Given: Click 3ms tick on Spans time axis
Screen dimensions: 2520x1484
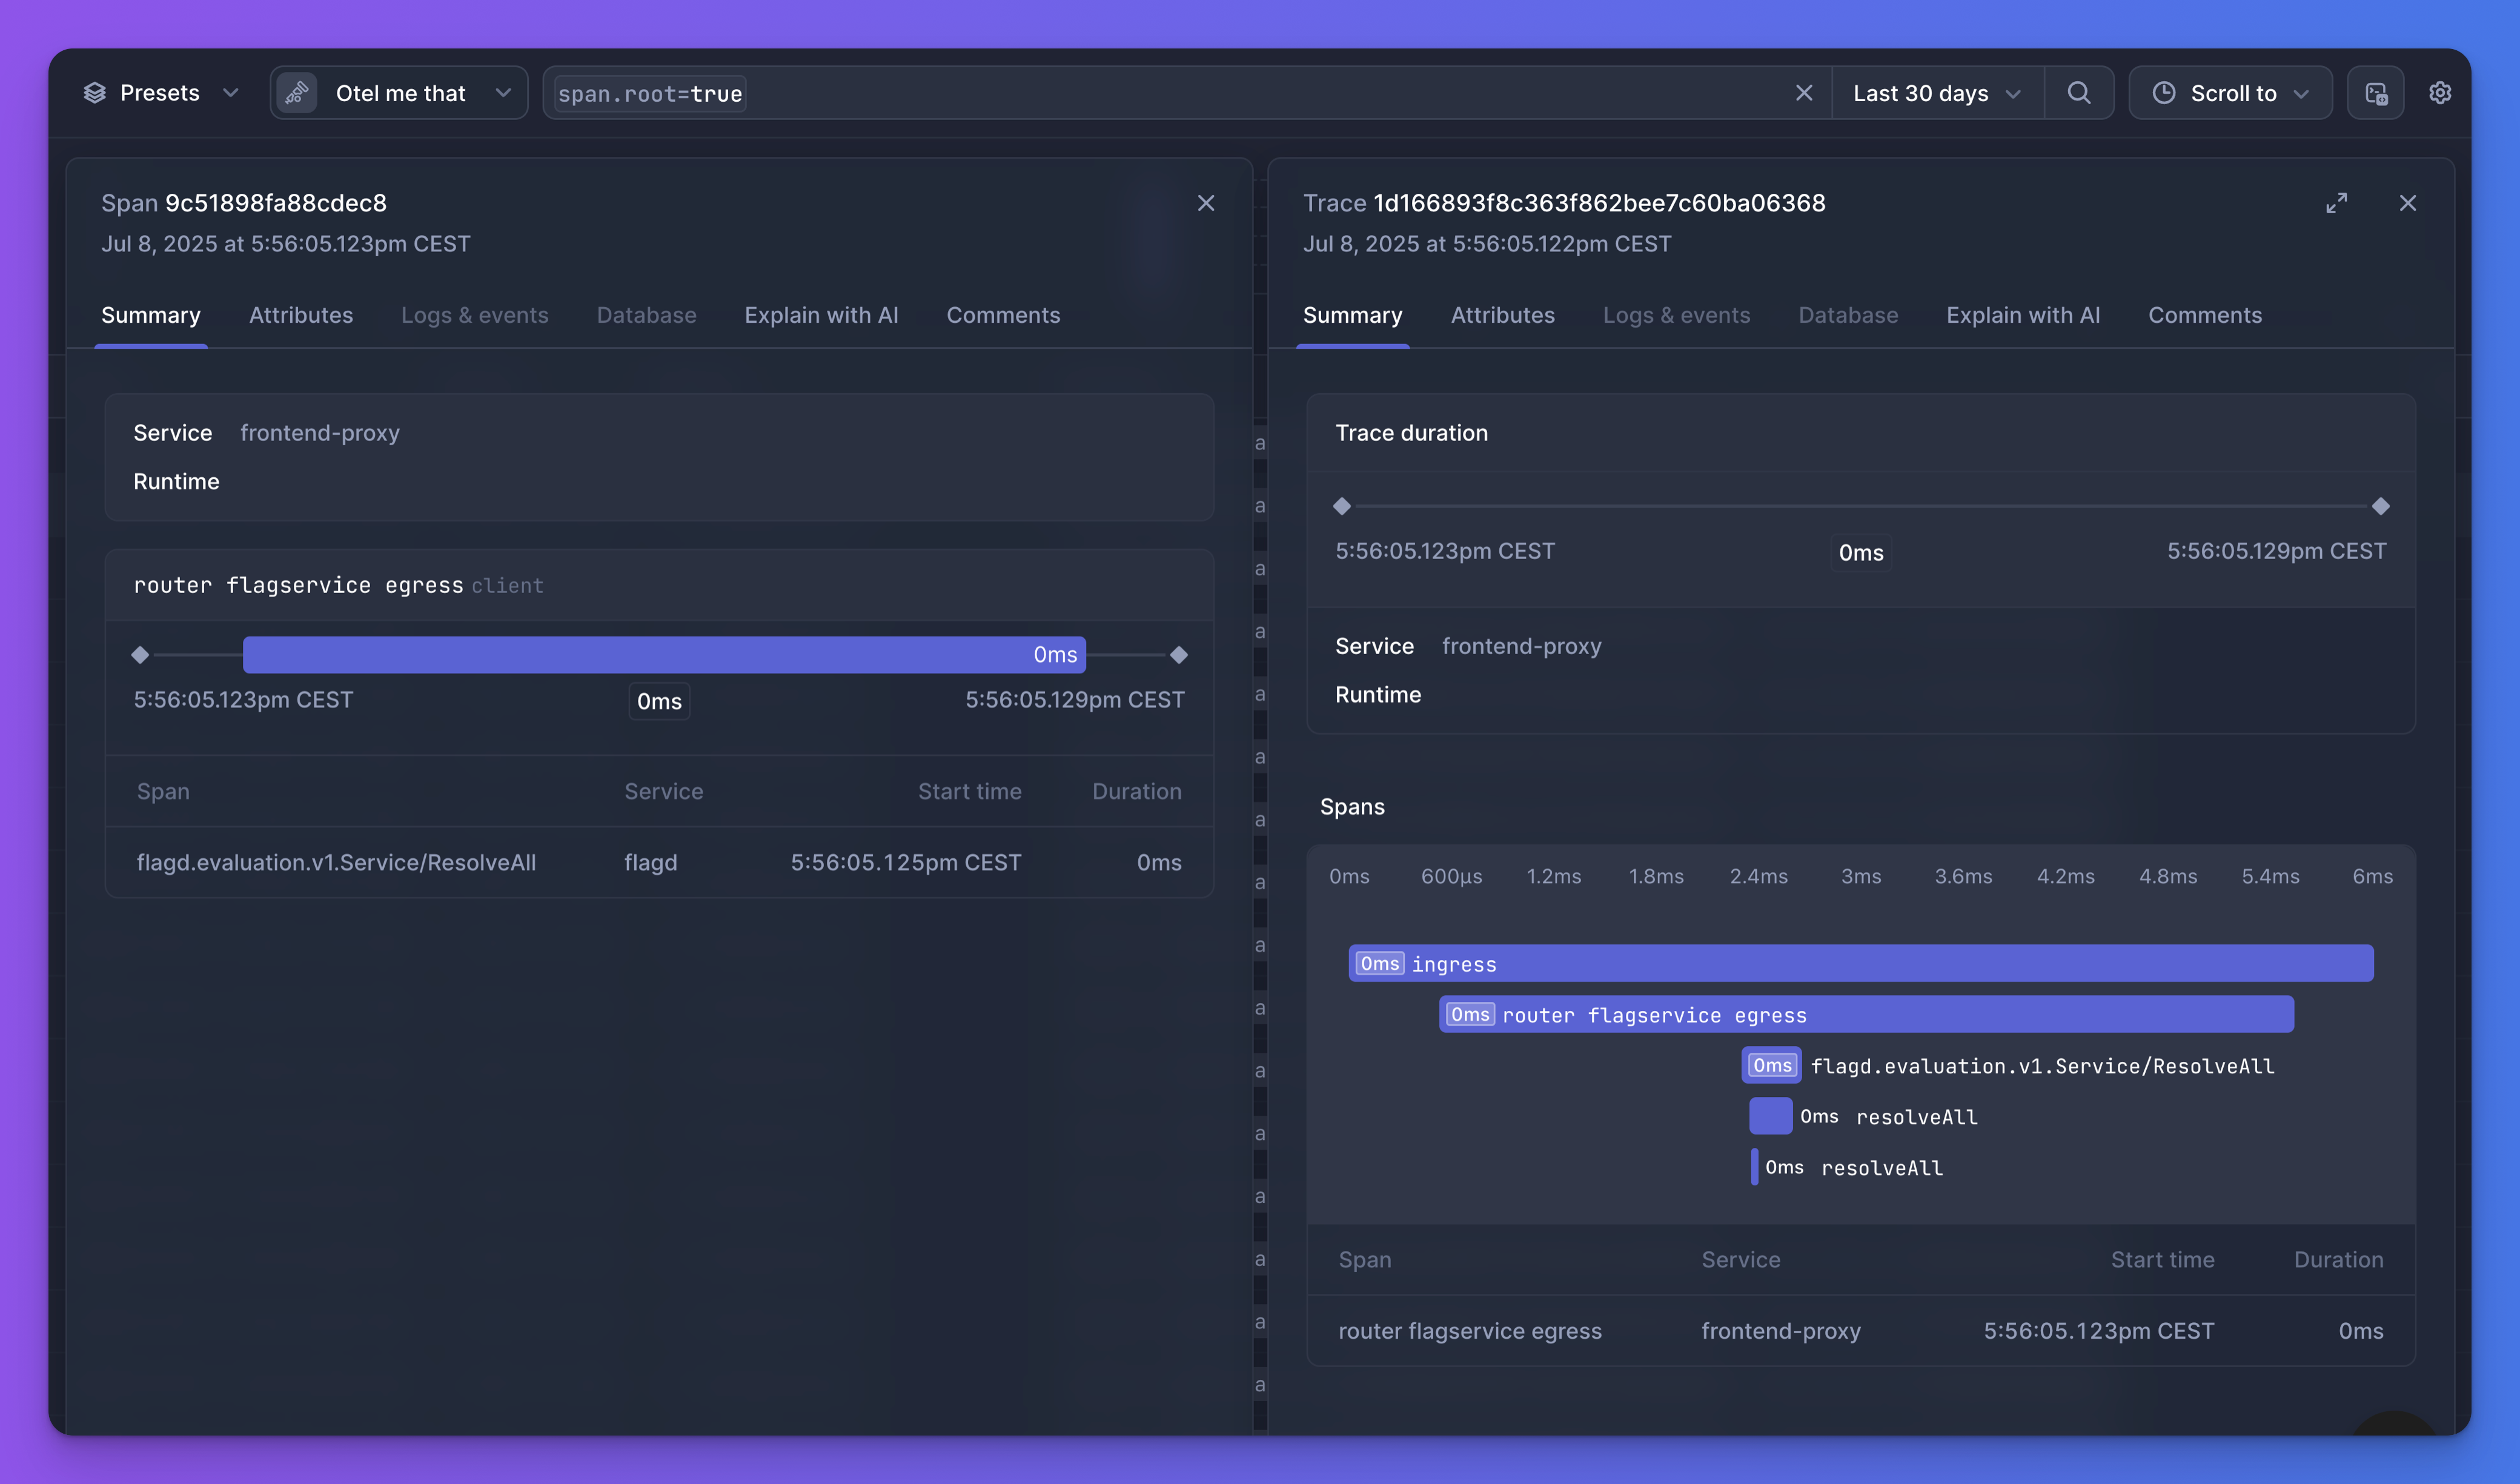Looking at the screenshot, I should click(x=1861, y=877).
